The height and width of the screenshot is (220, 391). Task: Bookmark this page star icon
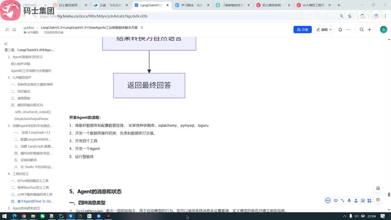pos(350,16)
